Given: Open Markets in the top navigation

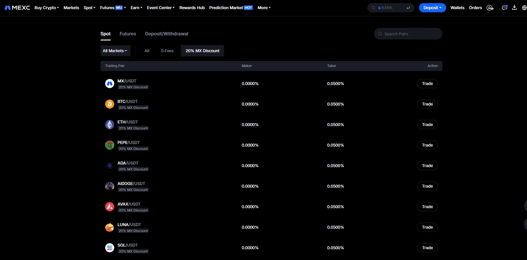Looking at the screenshot, I should coord(71,8).
